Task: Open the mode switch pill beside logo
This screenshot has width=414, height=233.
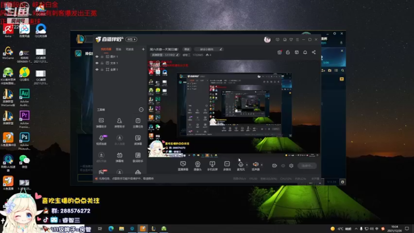Action: tap(131, 39)
